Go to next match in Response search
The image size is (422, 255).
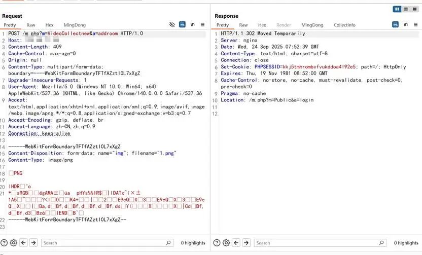click(x=247, y=243)
